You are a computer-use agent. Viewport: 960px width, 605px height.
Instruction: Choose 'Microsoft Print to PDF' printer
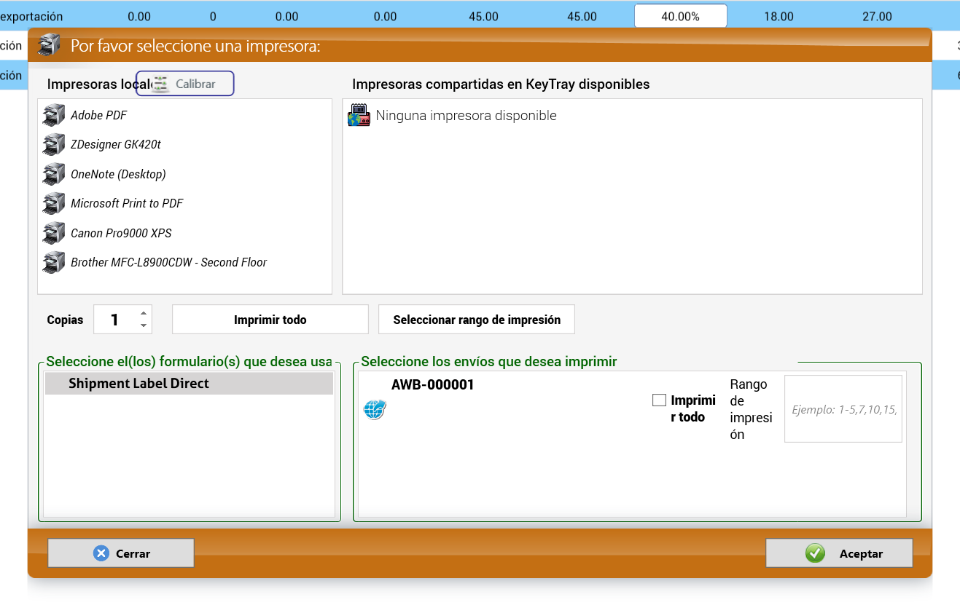[x=127, y=203]
